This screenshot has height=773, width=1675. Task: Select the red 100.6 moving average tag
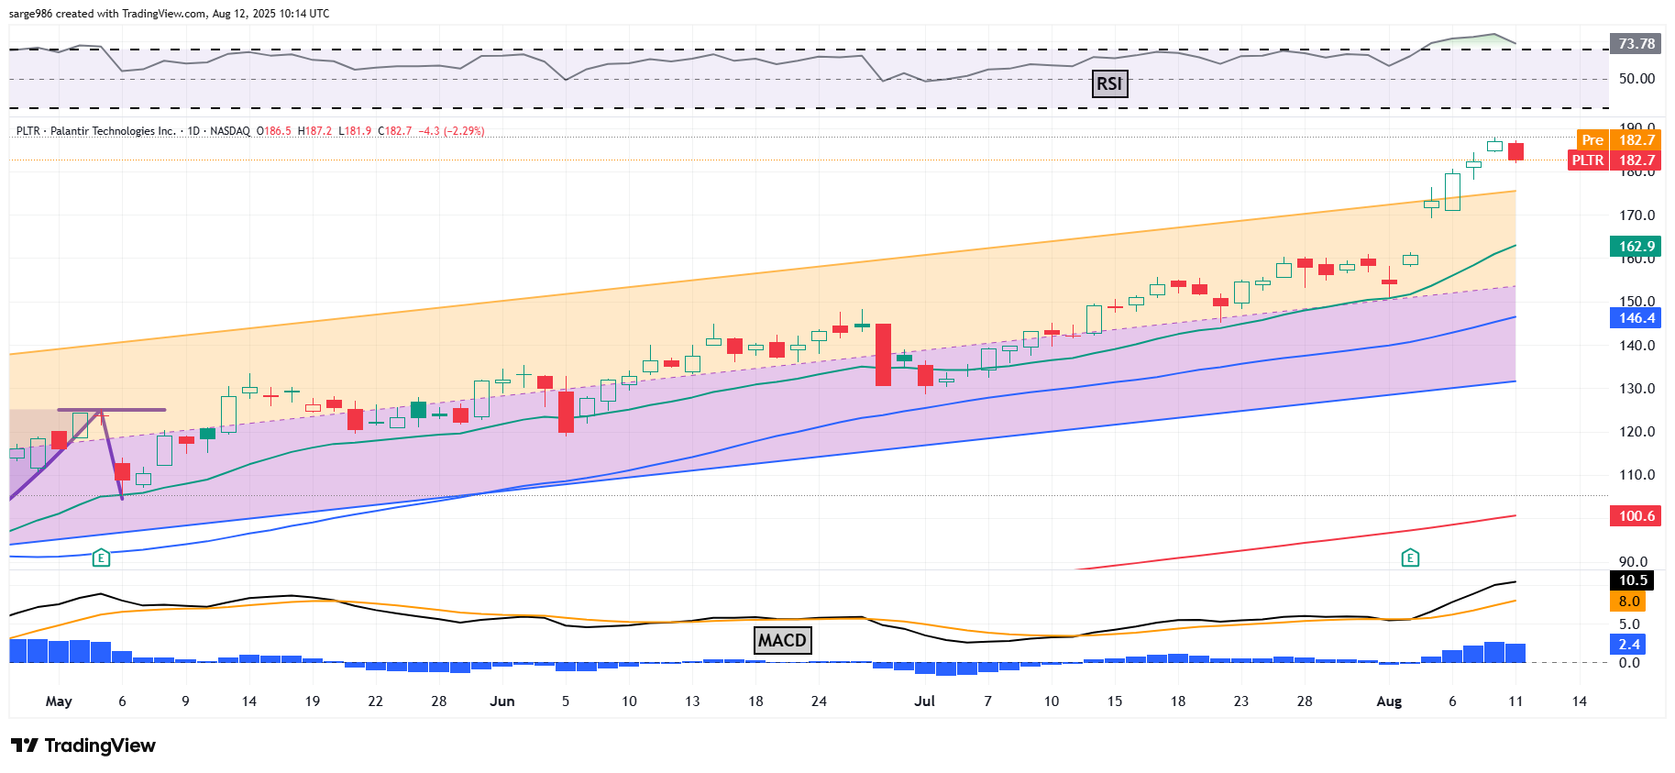click(x=1636, y=515)
